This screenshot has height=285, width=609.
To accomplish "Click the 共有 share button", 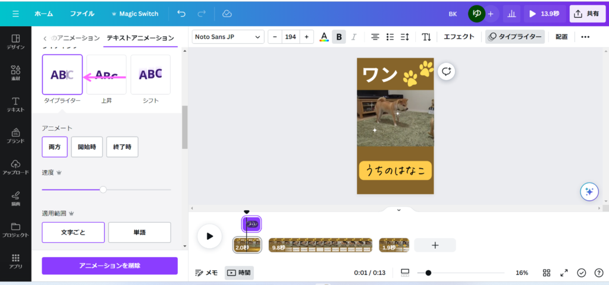I will [586, 13].
